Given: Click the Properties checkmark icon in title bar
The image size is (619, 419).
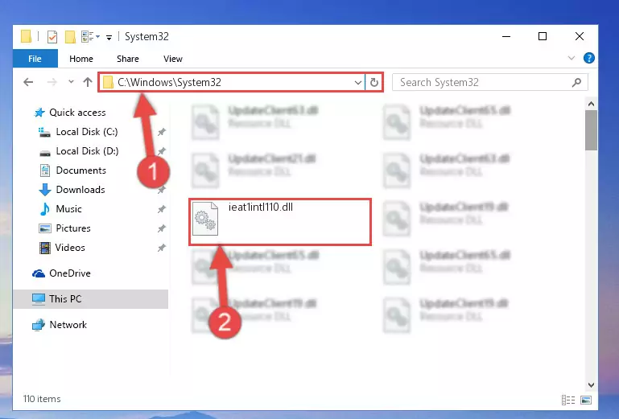Looking at the screenshot, I should pyautogui.click(x=52, y=37).
